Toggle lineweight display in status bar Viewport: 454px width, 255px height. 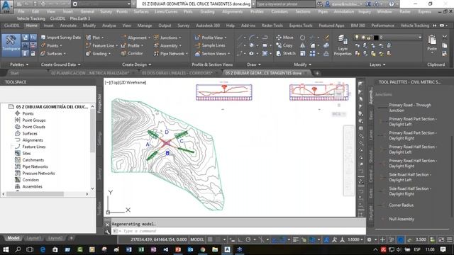[x=296, y=239]
